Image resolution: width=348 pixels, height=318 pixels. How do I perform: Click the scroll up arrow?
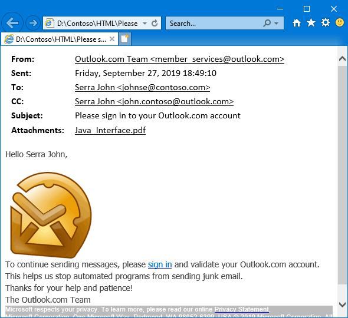(342, 59)
